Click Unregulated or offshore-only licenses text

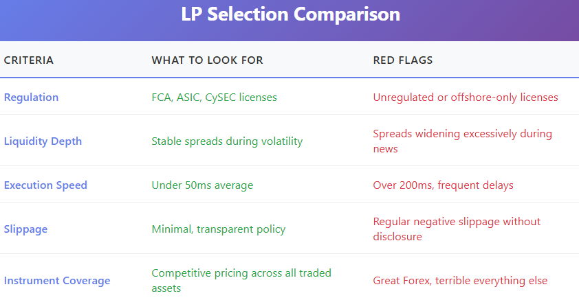[466, 97]
